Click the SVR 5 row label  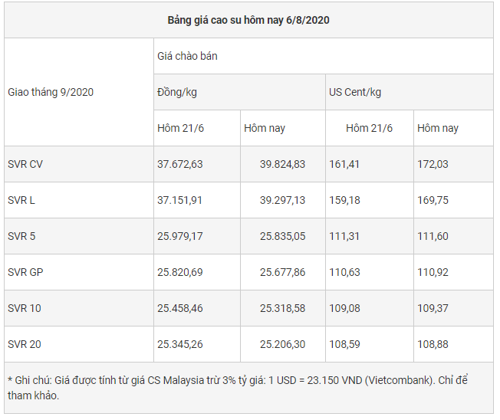click(21, 236)
